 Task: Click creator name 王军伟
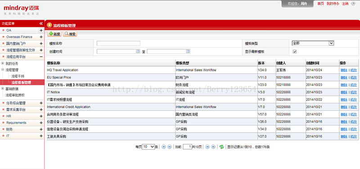click(x=281, y=70)
